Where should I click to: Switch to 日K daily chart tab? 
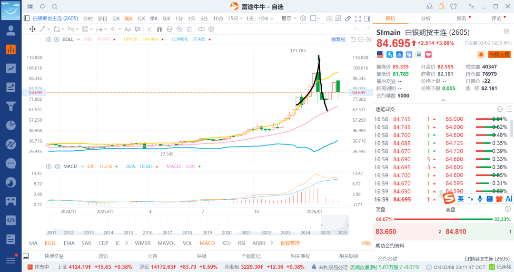coord(116,19)
